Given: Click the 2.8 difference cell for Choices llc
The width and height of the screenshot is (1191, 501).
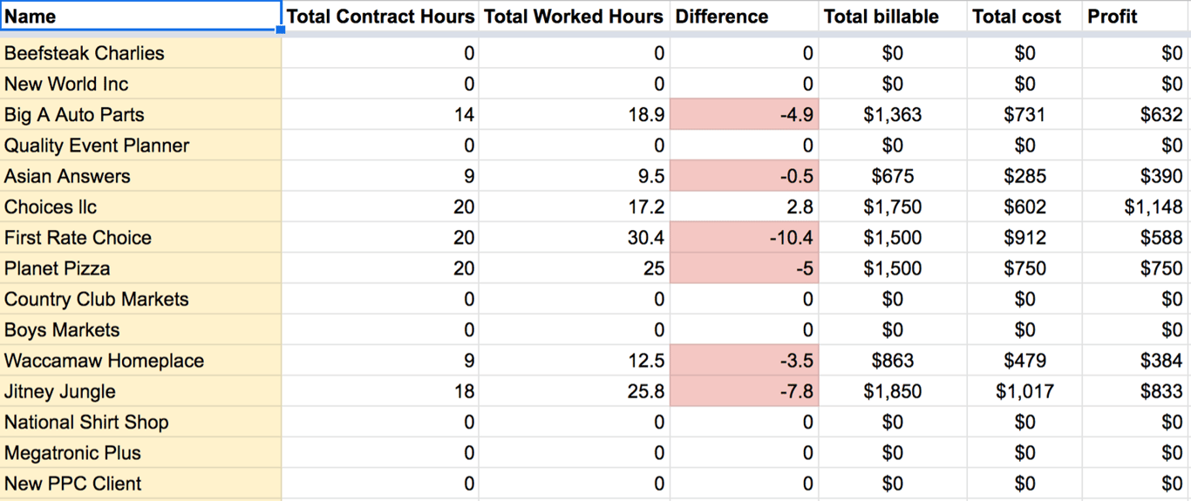Looking at the screenshot, I should click(x=744, y=206).
